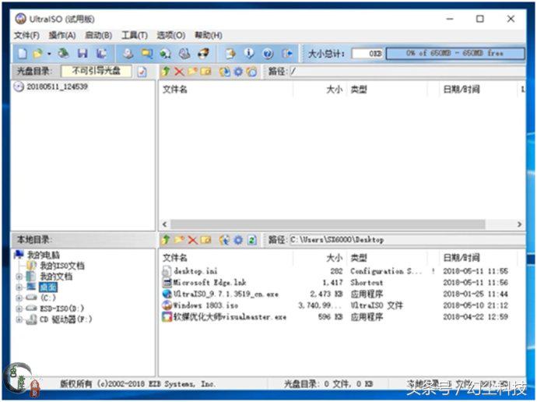Click the Mount to virtual drive icon

pos(185,54)
